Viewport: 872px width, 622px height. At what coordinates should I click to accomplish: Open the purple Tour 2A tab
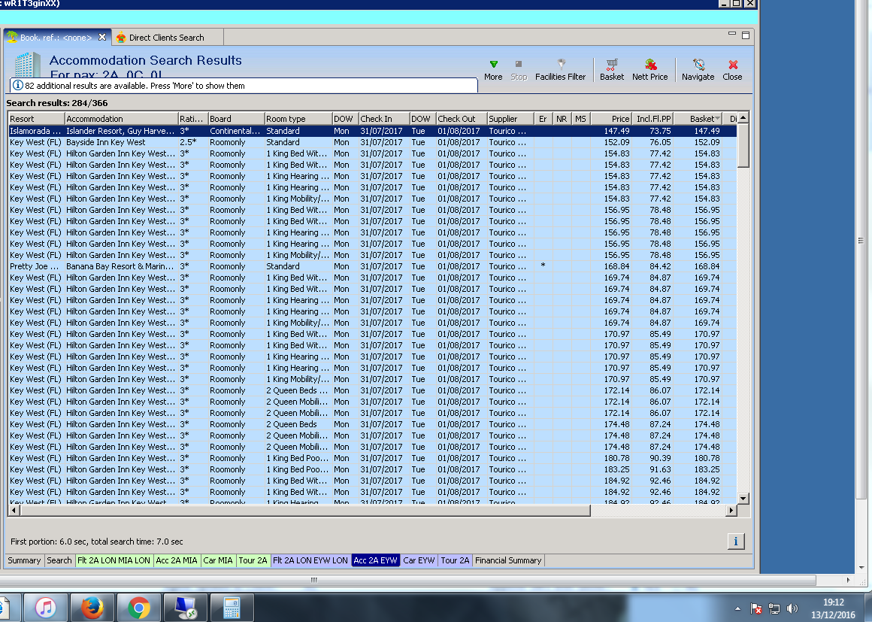coord(455,560)
